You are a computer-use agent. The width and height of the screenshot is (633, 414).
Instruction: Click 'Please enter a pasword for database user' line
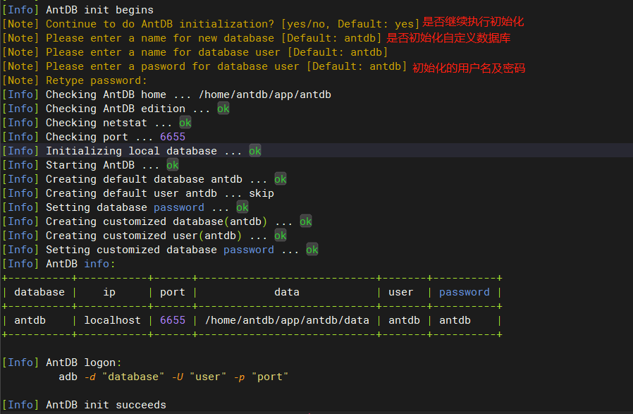(x=204, y=66)
